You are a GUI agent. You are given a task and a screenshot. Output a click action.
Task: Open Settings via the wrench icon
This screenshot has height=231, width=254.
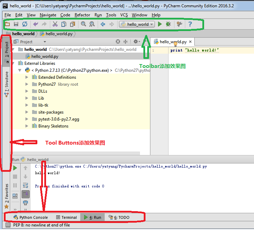pyautogui.click(x=179, y=24)
